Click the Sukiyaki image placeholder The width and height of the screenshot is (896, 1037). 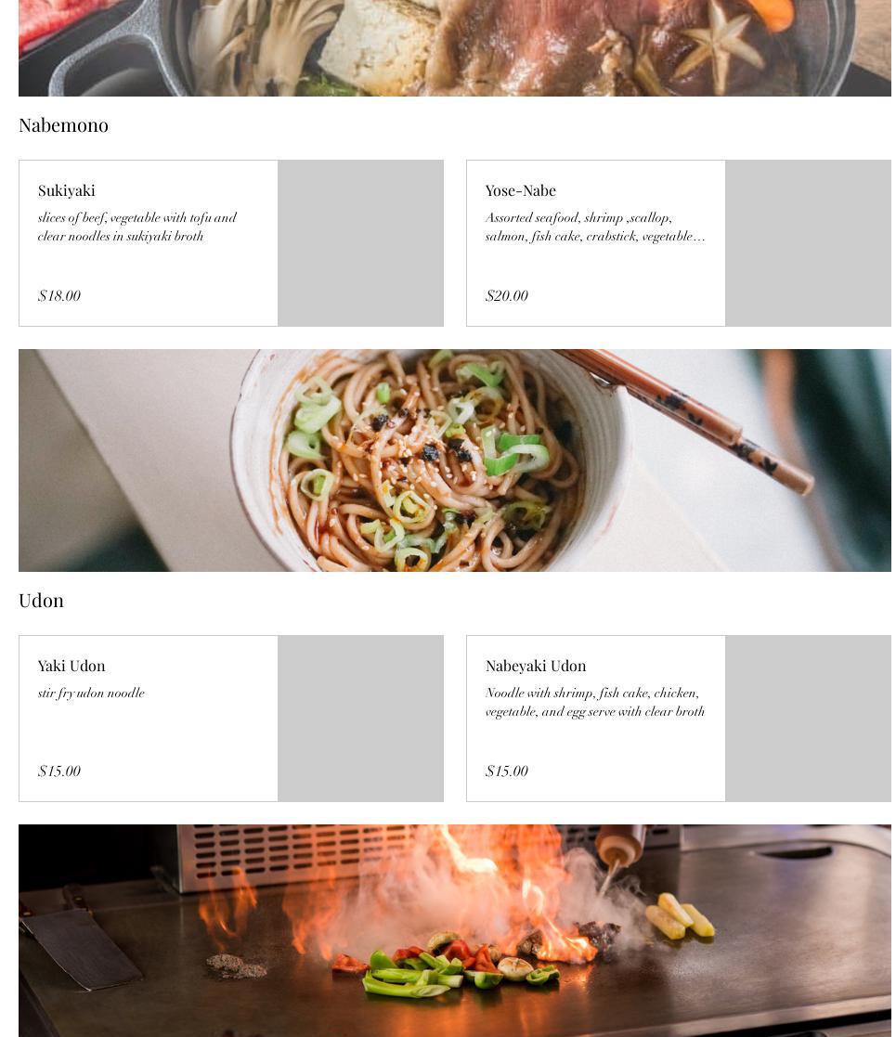coord(360,242)
